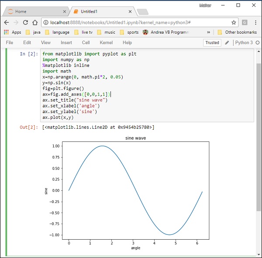Bookmark page with star icon
Image resolution: width=262 pixels, height=258 pixels.
coord(234,22)
